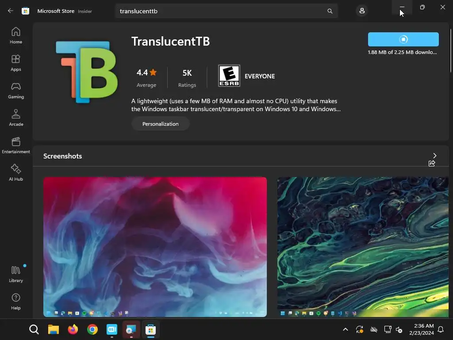Open the clock showing 2:36 AM
The image size is (453, 340).
click(422, 329)
